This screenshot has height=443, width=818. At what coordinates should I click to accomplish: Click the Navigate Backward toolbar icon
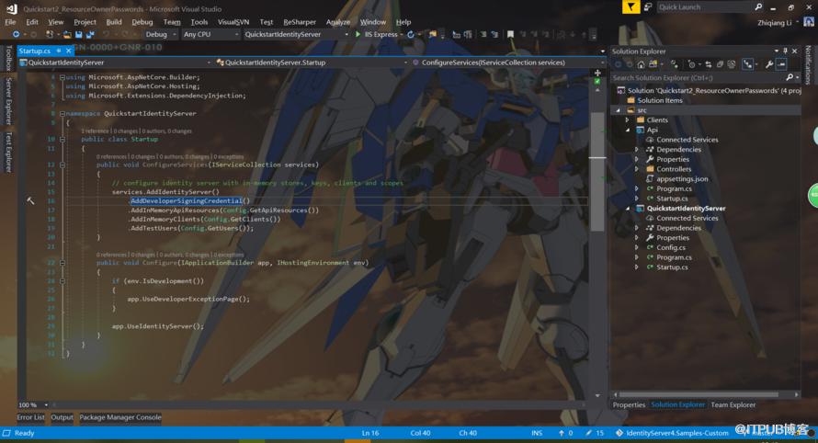[17, 34]
